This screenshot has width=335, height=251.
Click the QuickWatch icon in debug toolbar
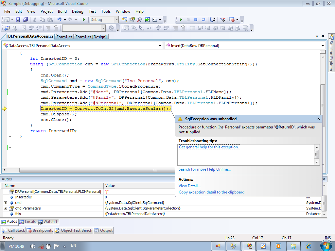(222, 20)
